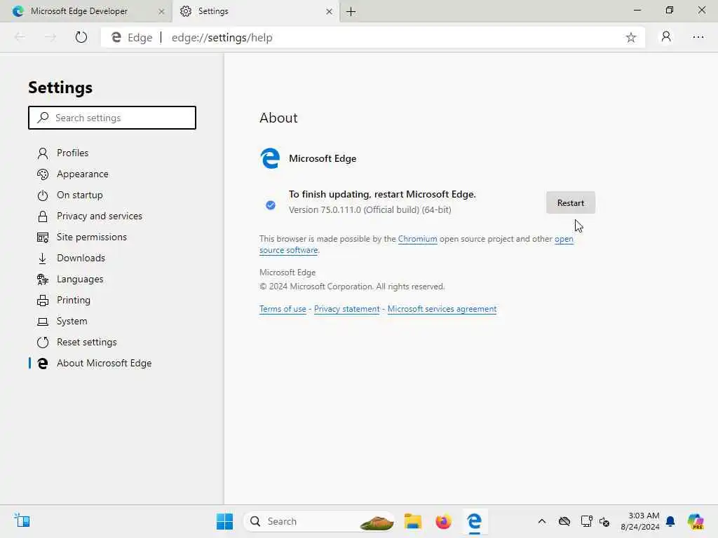Click Version 75.0.111.0 text
The image size is (718, 538).
pyautogui.click(x=370, y=209)
